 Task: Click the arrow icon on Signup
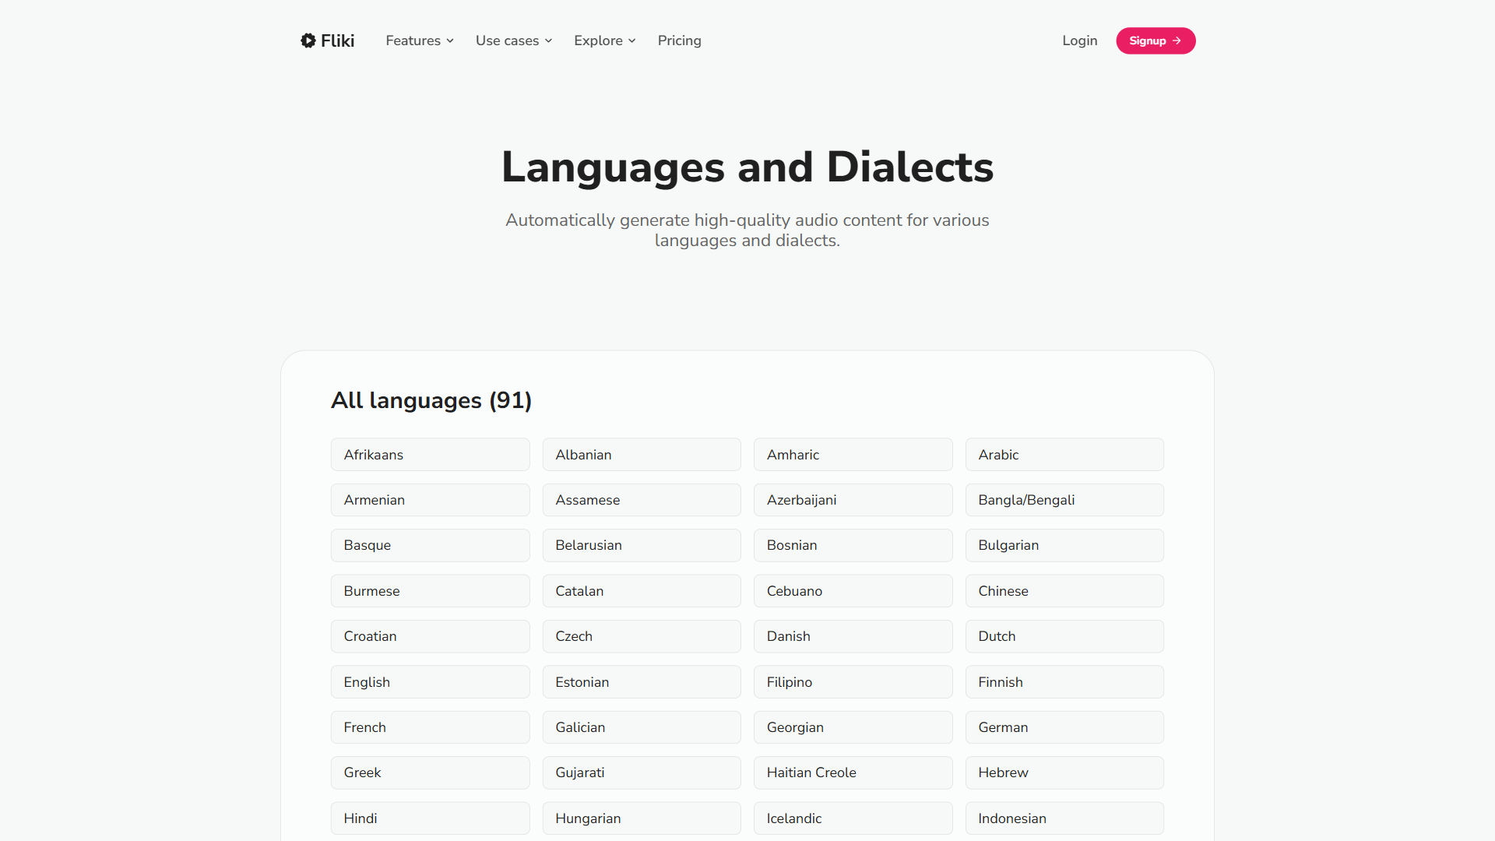(1177, 40)
